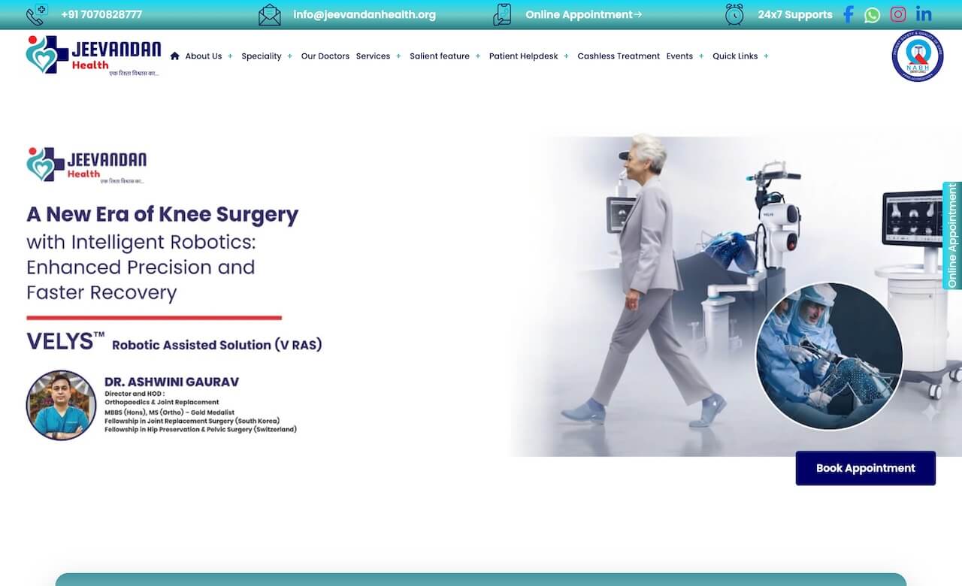Open the vertical Online Appointment side tab
The image size is (962, 586).
click(952, 235)
